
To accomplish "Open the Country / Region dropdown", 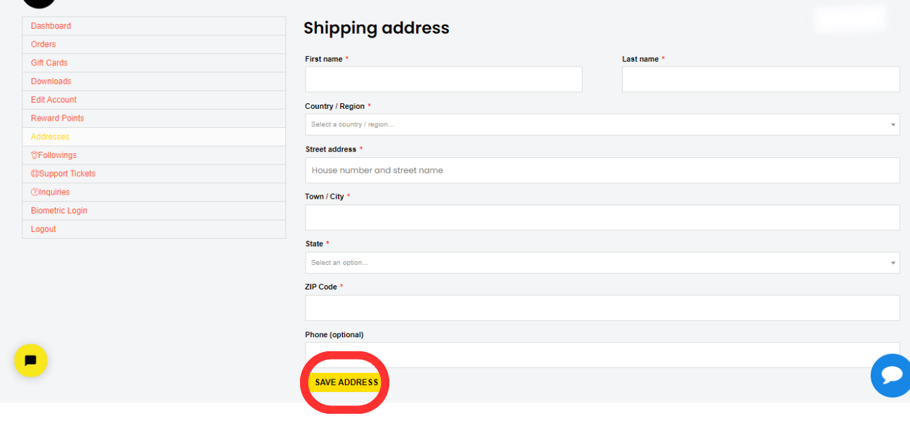I will click(x=602, y=124).
